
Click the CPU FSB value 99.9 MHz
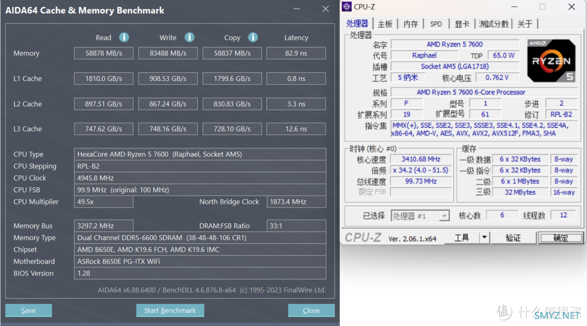[200, 190]
